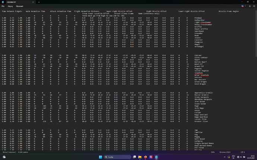The image size is (257, 160).
Task: Click the name Hell Hound
Action: [200, 139]
